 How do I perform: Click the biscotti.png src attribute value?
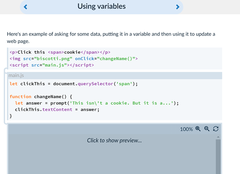(x=53, y=59)
